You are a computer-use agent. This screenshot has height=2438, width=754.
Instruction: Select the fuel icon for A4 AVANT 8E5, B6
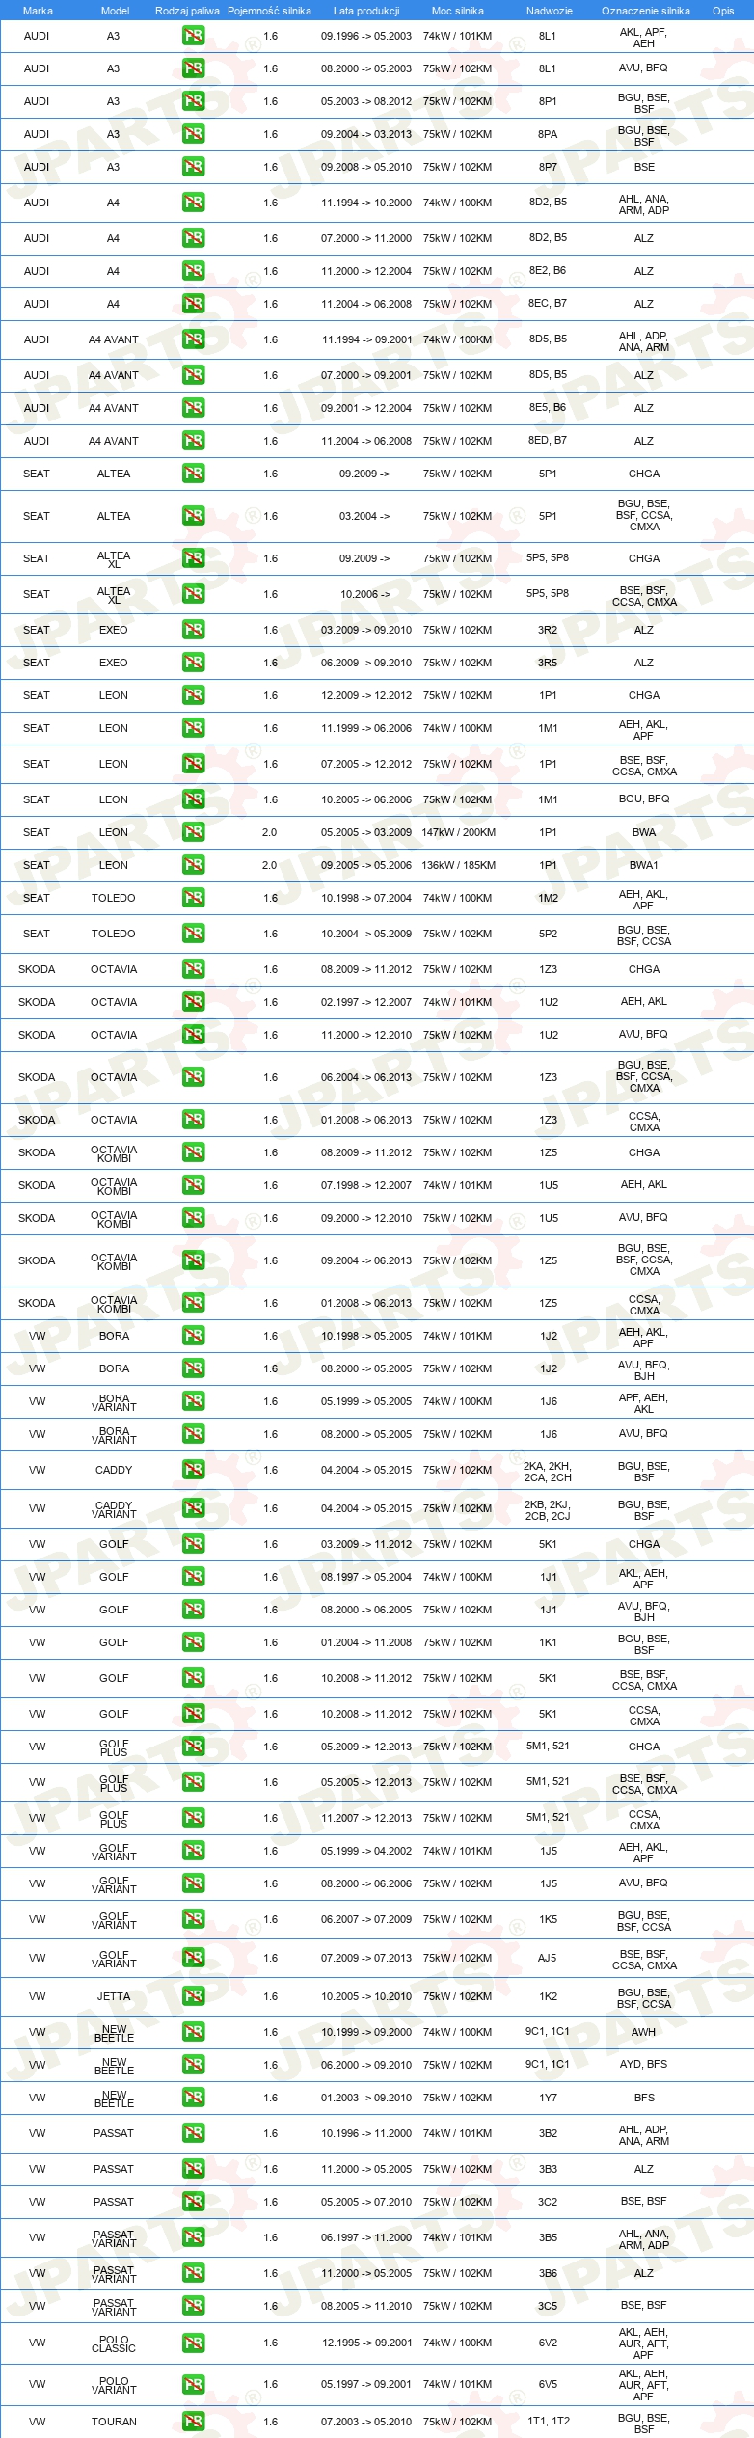[x=193, y=408]
